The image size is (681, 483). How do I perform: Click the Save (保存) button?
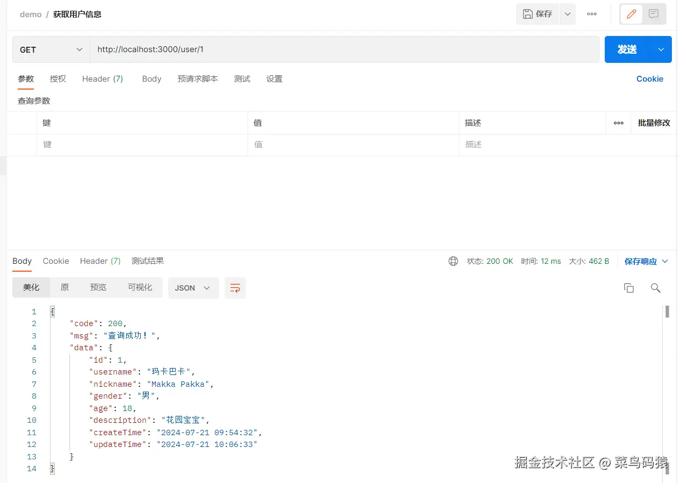[x=538, y=14]
